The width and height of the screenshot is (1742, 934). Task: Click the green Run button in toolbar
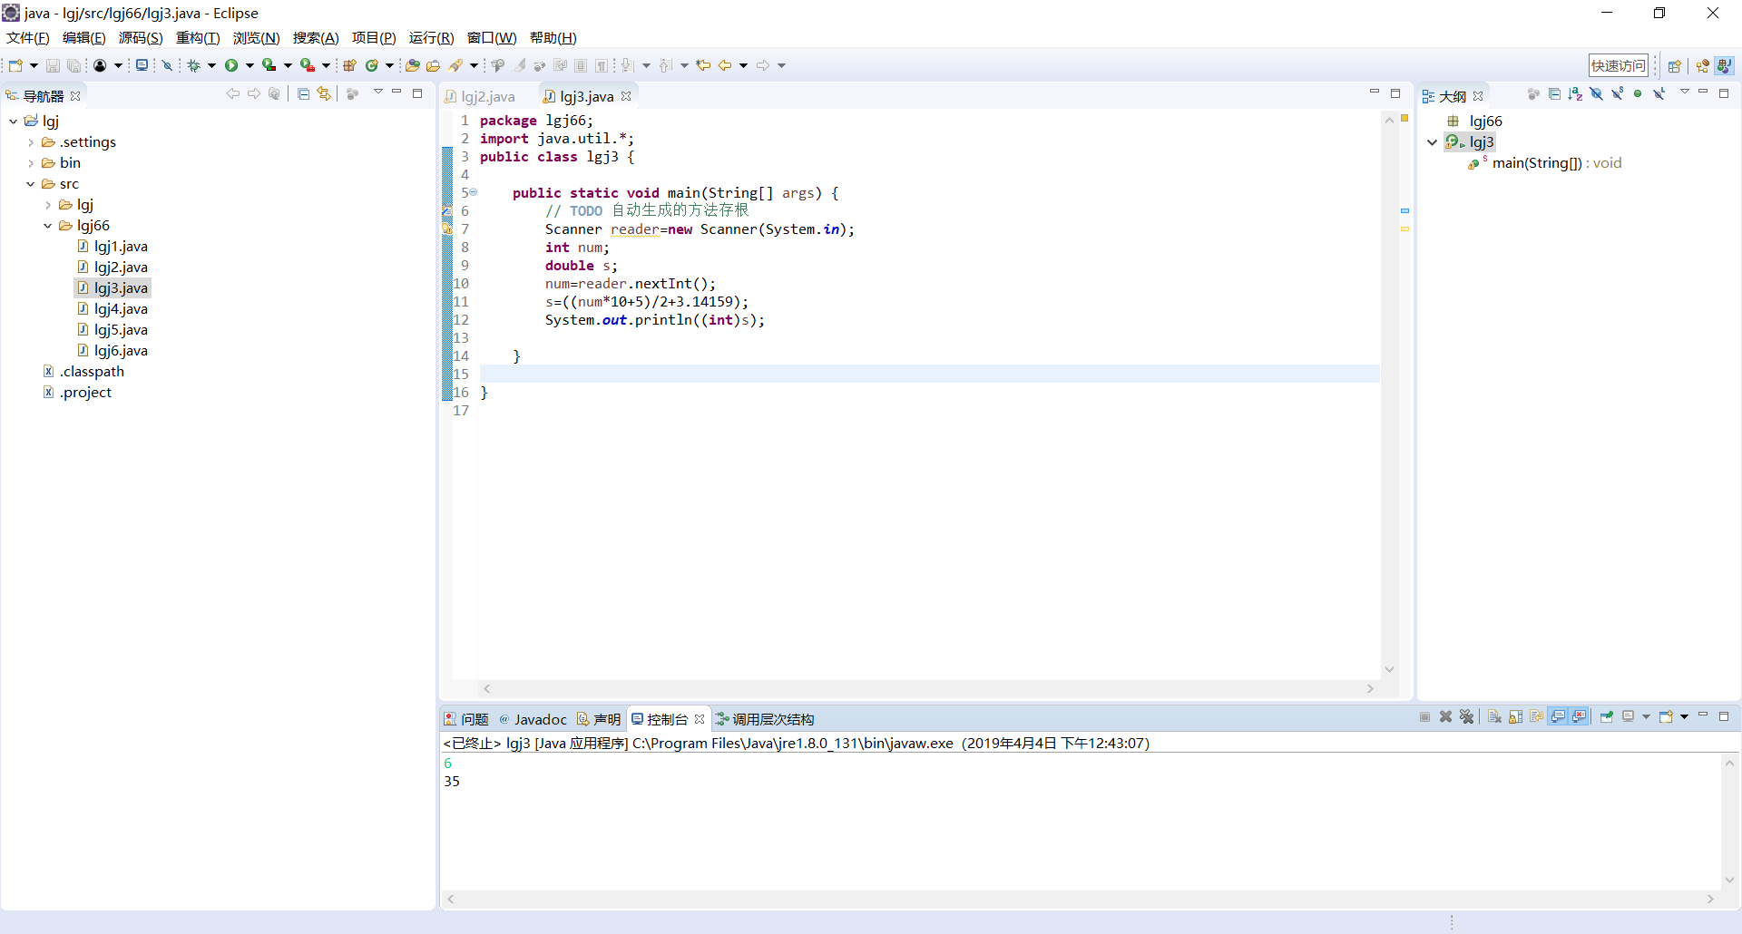[231, 65]
